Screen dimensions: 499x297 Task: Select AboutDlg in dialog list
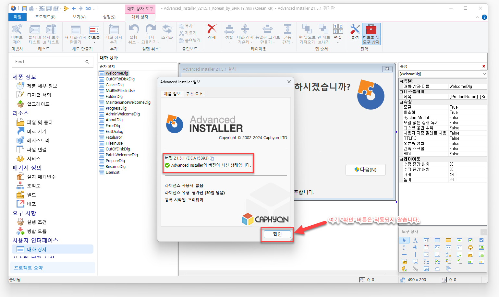(114, 120)
